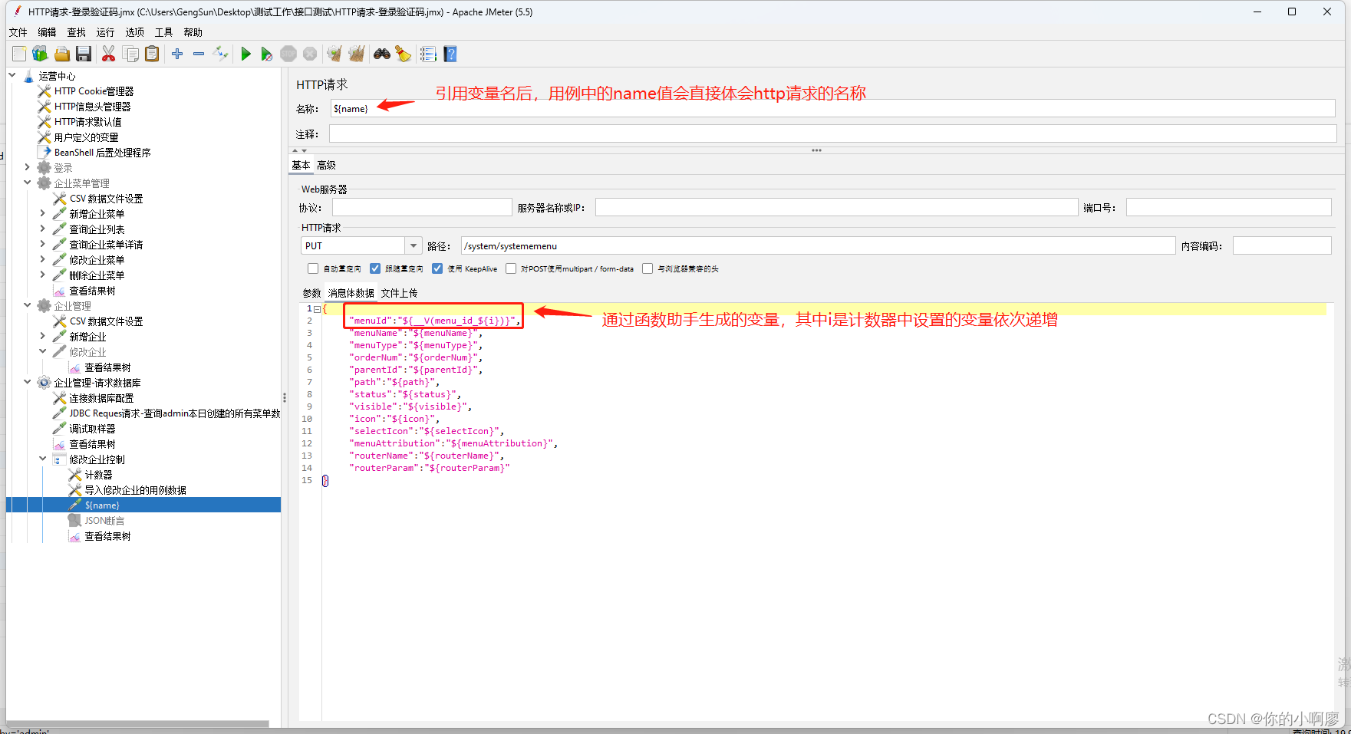Switch to the 文件上传 tab
Image resolution: width=1351 pixels, height=734 pixels.
(x=399, y=293)
